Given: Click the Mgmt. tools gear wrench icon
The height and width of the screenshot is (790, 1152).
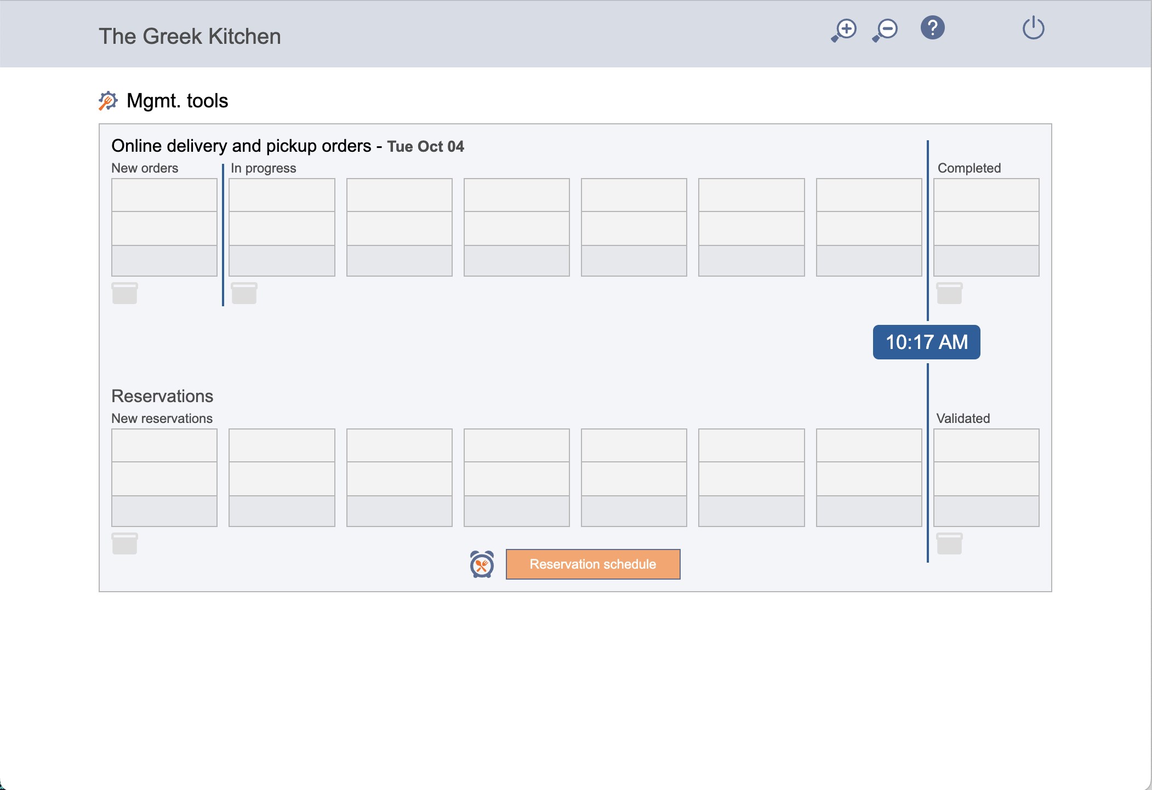Looking at the screenshot, I should tap(108, 101).
